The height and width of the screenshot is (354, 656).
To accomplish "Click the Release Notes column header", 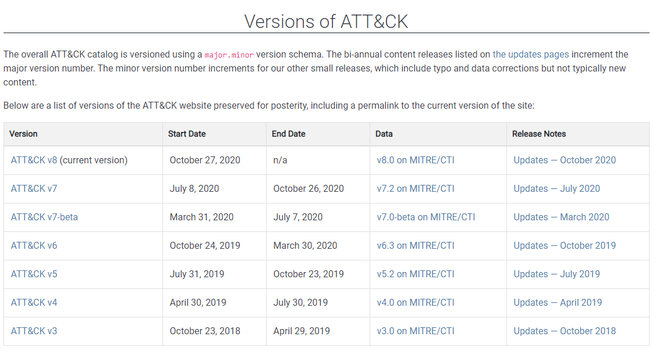I will click(x=538, y=134).
